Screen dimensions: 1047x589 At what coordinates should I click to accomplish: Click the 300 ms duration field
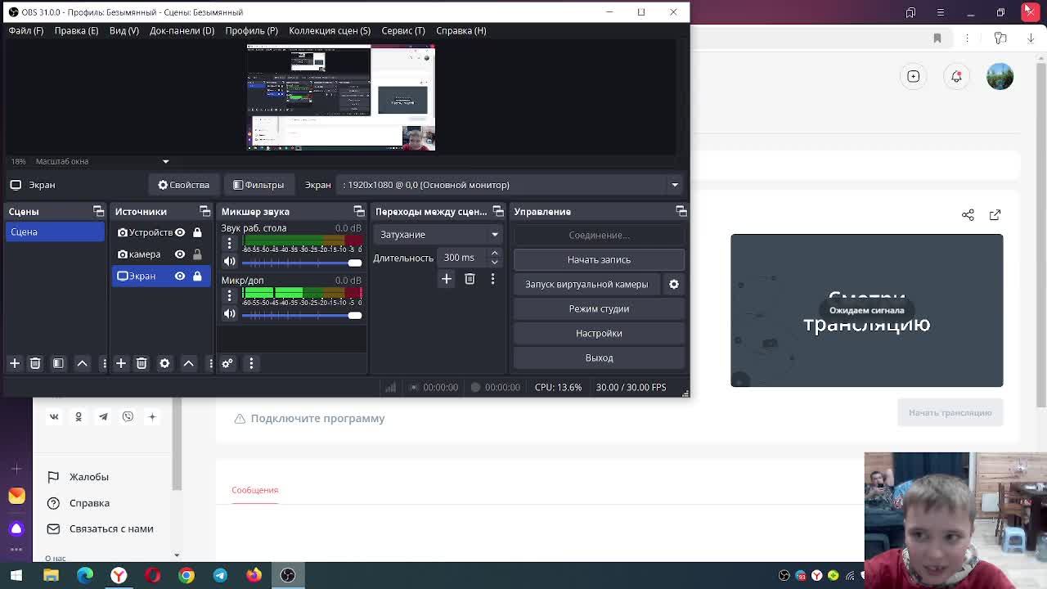point(462,258)
